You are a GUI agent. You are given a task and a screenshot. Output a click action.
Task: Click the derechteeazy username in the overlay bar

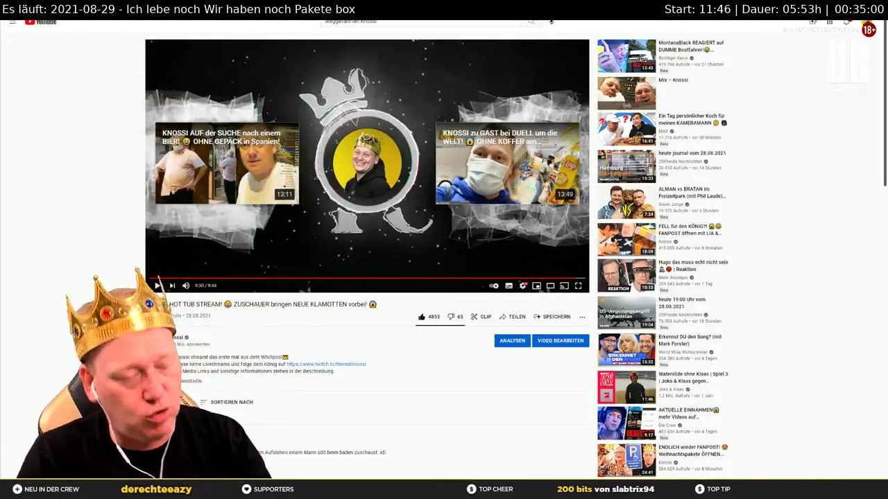pyautogui.click(x=156, y=489)
